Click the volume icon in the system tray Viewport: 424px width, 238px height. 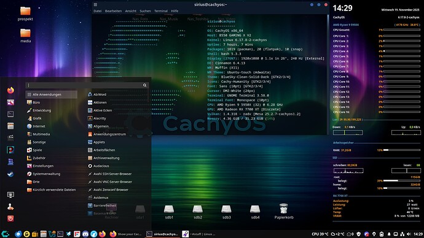tap(409, 234)
